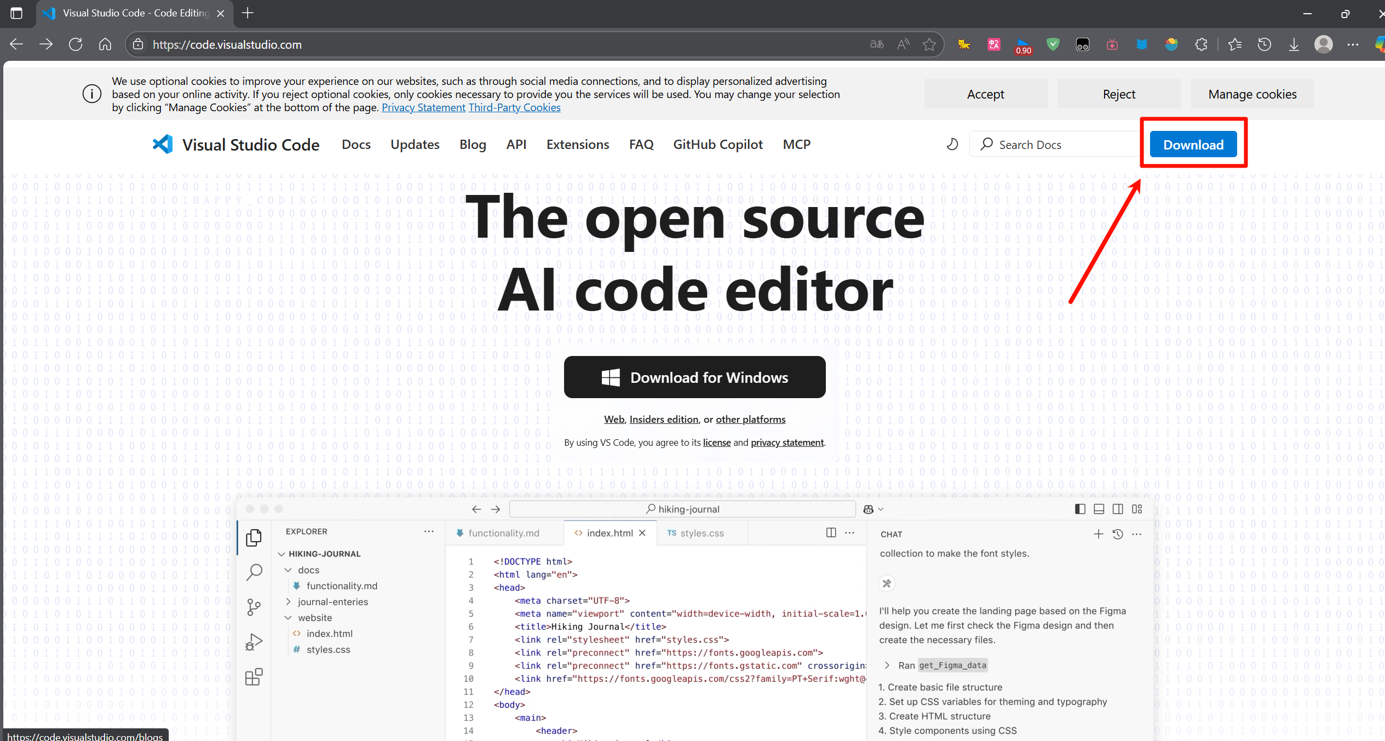1385x741 pixels.
Task: Click the read aloud icon in address bar
Action: pos(903,44)
